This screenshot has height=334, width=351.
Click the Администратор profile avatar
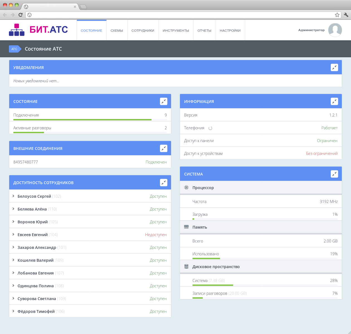click(335, 30)
